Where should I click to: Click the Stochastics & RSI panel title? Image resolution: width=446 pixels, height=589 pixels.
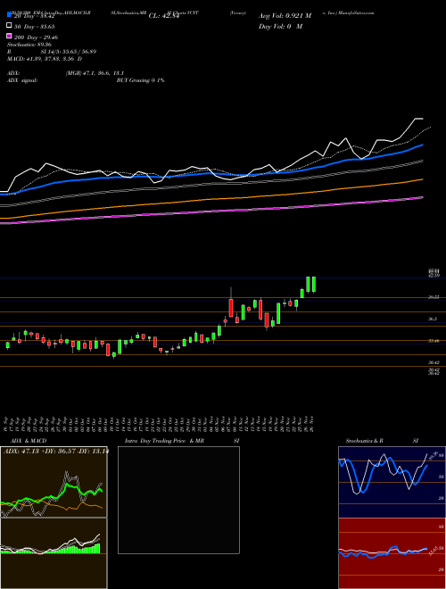click(x=382, y=441)
